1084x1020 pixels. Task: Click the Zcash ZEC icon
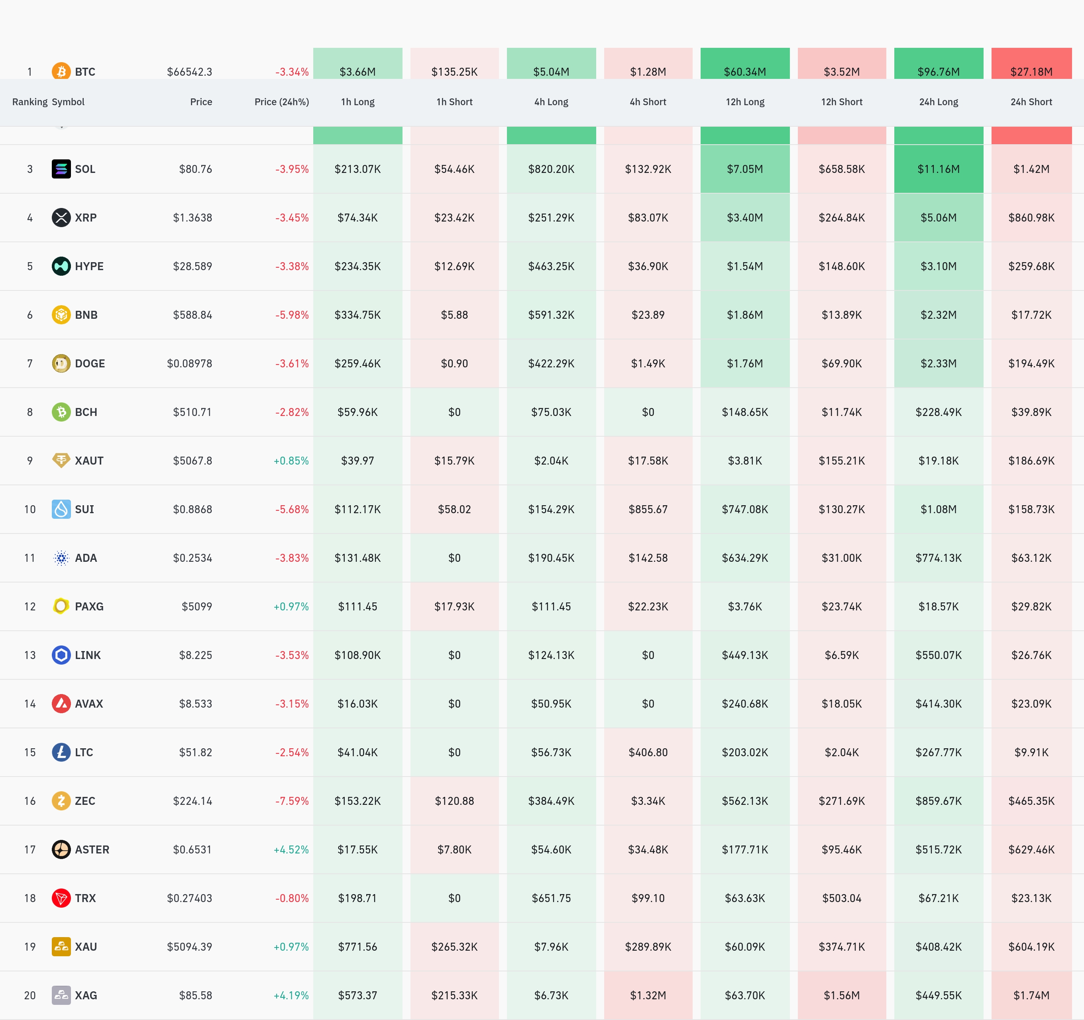(61, 801)
